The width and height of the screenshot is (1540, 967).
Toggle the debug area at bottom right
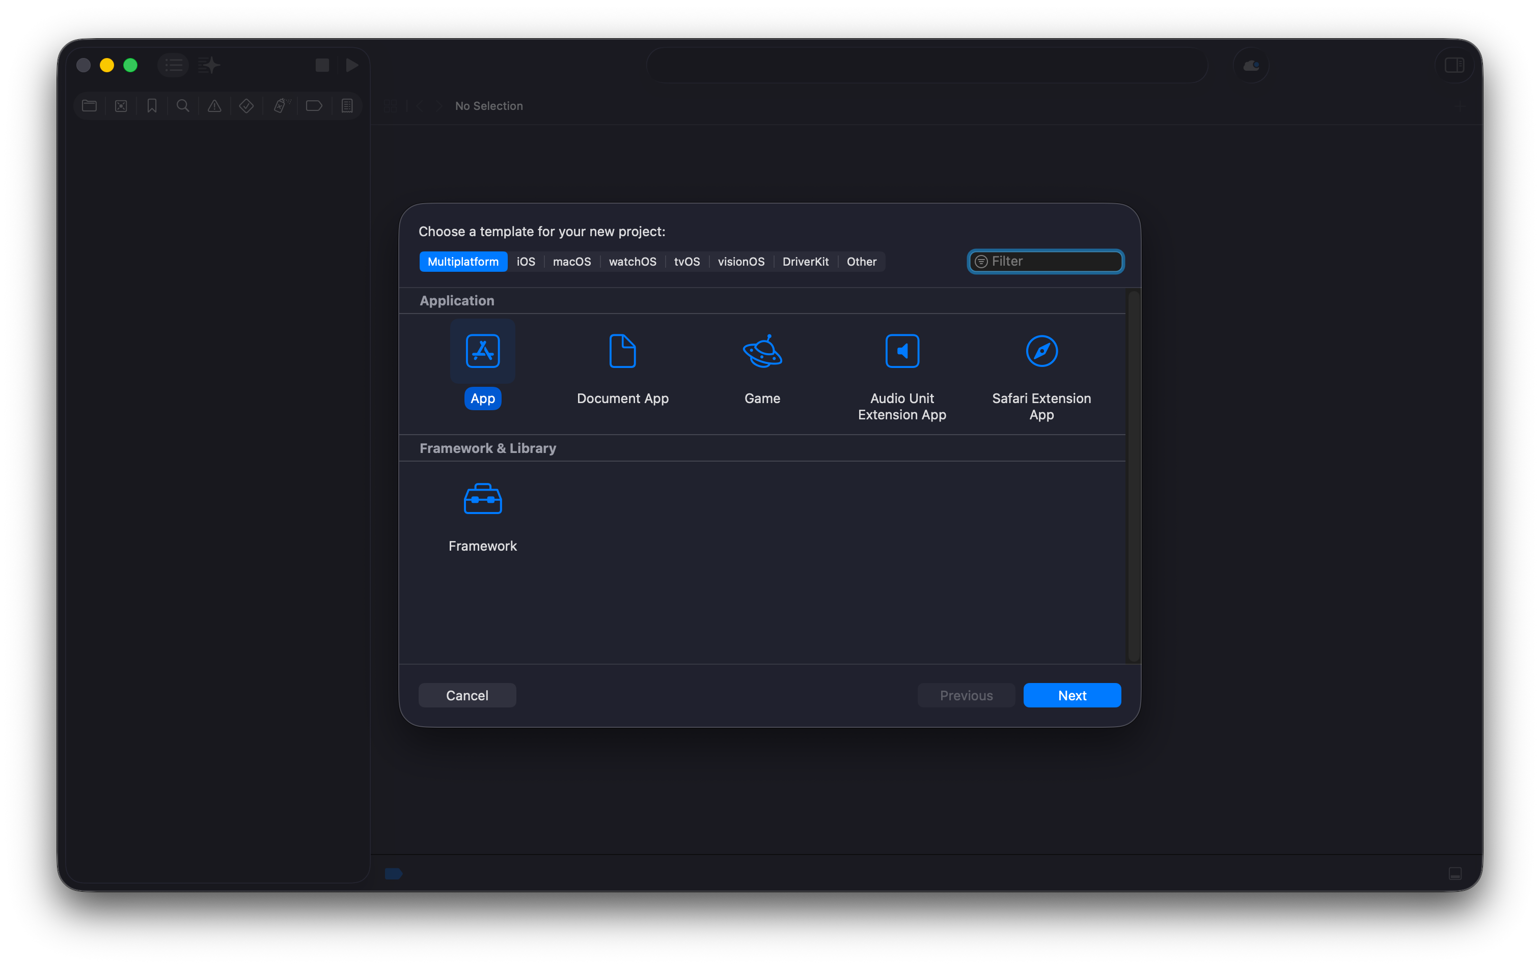1455,874
